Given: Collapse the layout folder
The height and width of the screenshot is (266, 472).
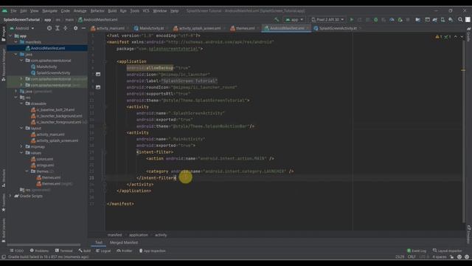Looking at the screenshot, I should click(21, 128).
